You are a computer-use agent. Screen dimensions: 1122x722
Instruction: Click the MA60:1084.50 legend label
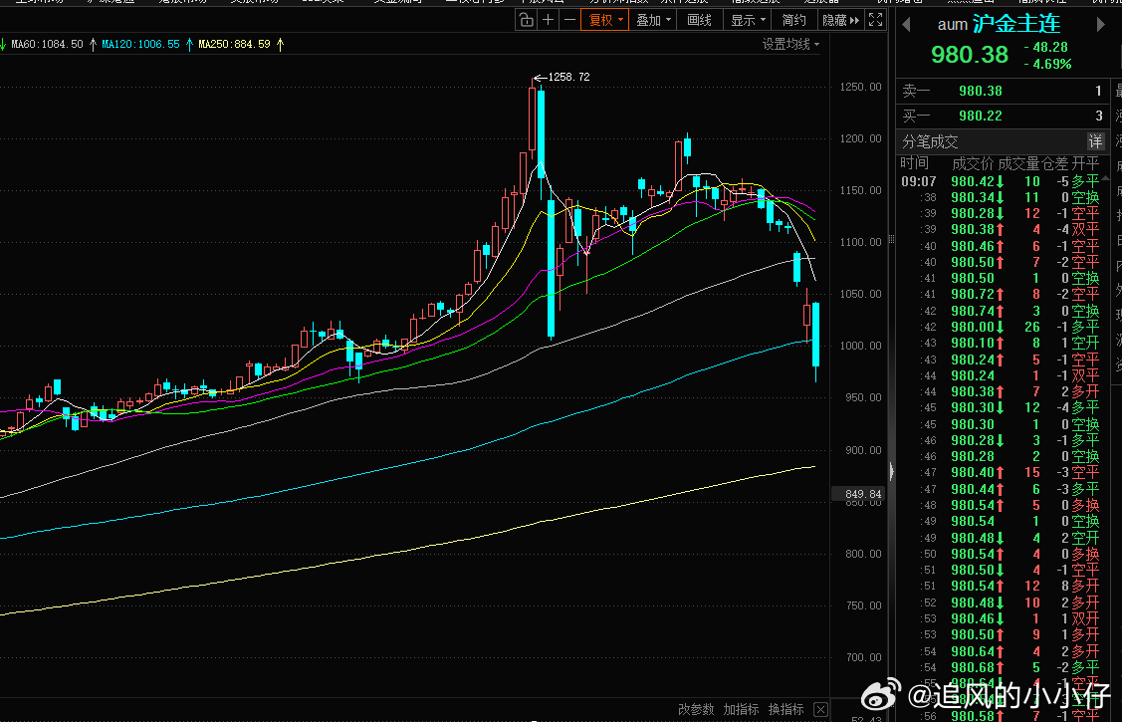point(47,45)
